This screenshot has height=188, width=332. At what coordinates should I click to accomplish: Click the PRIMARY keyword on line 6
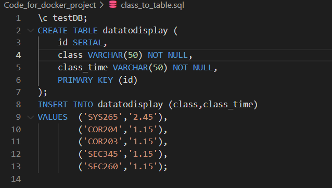pyautogui.click(x=75, y=80)
